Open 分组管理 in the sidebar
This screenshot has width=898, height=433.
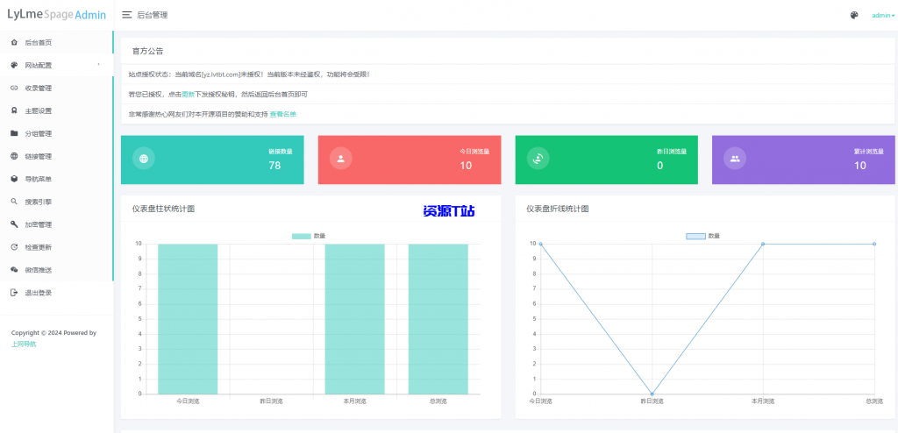click(56, 133)
